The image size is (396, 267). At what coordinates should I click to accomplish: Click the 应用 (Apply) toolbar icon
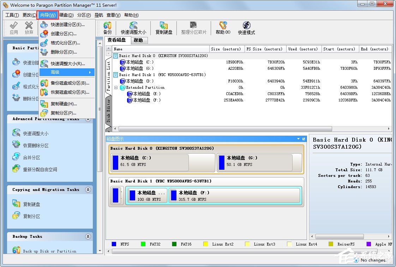14,28
